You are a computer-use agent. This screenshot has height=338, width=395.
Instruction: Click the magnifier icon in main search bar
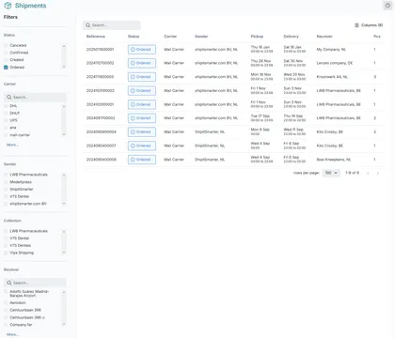(x=87, y=25)
